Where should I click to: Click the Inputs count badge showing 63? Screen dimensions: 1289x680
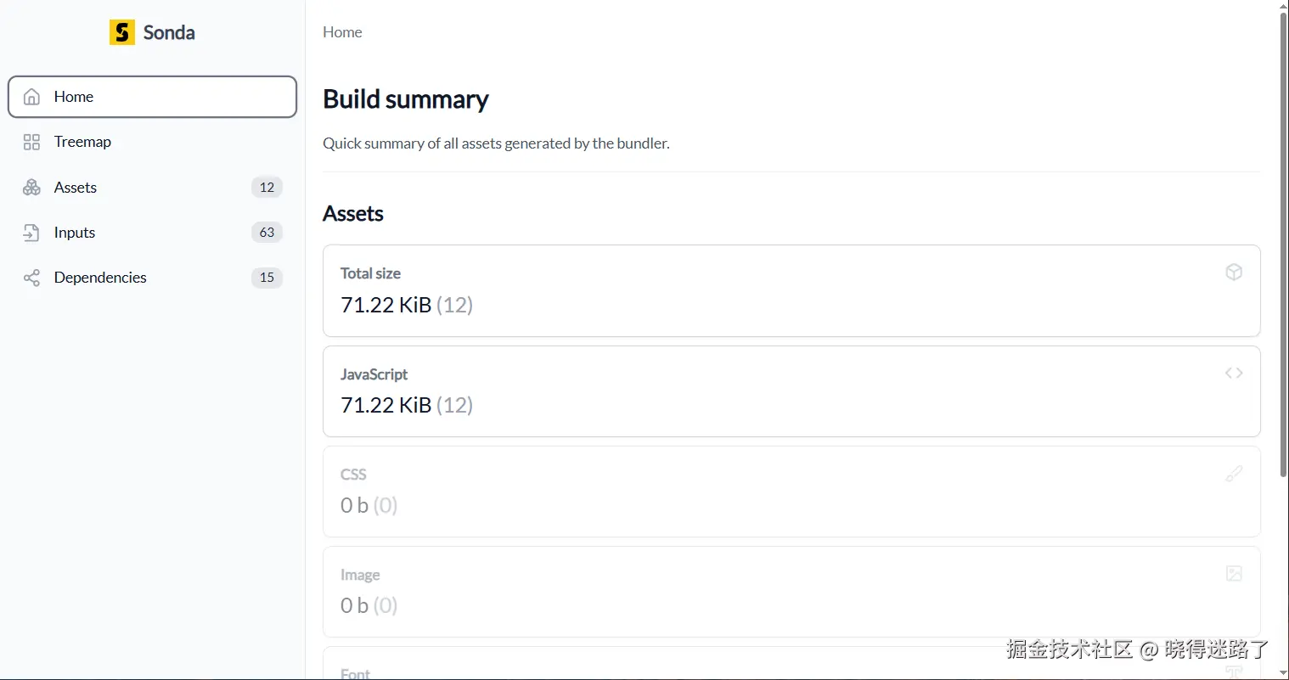click(x=267, y=233)
